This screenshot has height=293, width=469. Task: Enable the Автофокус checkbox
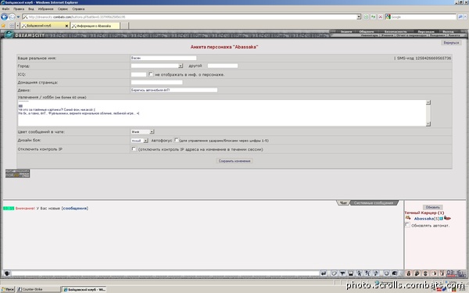(x=177, y=140)
